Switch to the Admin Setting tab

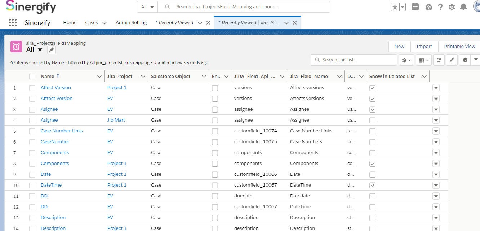click(x=131, y=23)
